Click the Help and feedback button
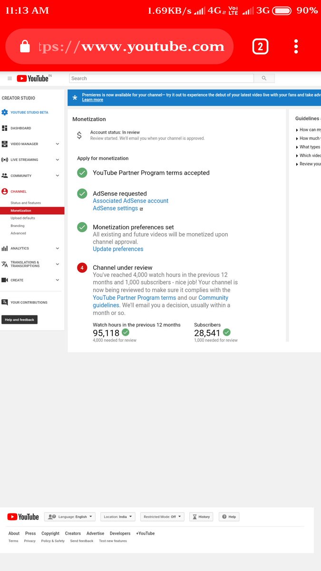This screenshot has height=571, width=321. [19, 320]
